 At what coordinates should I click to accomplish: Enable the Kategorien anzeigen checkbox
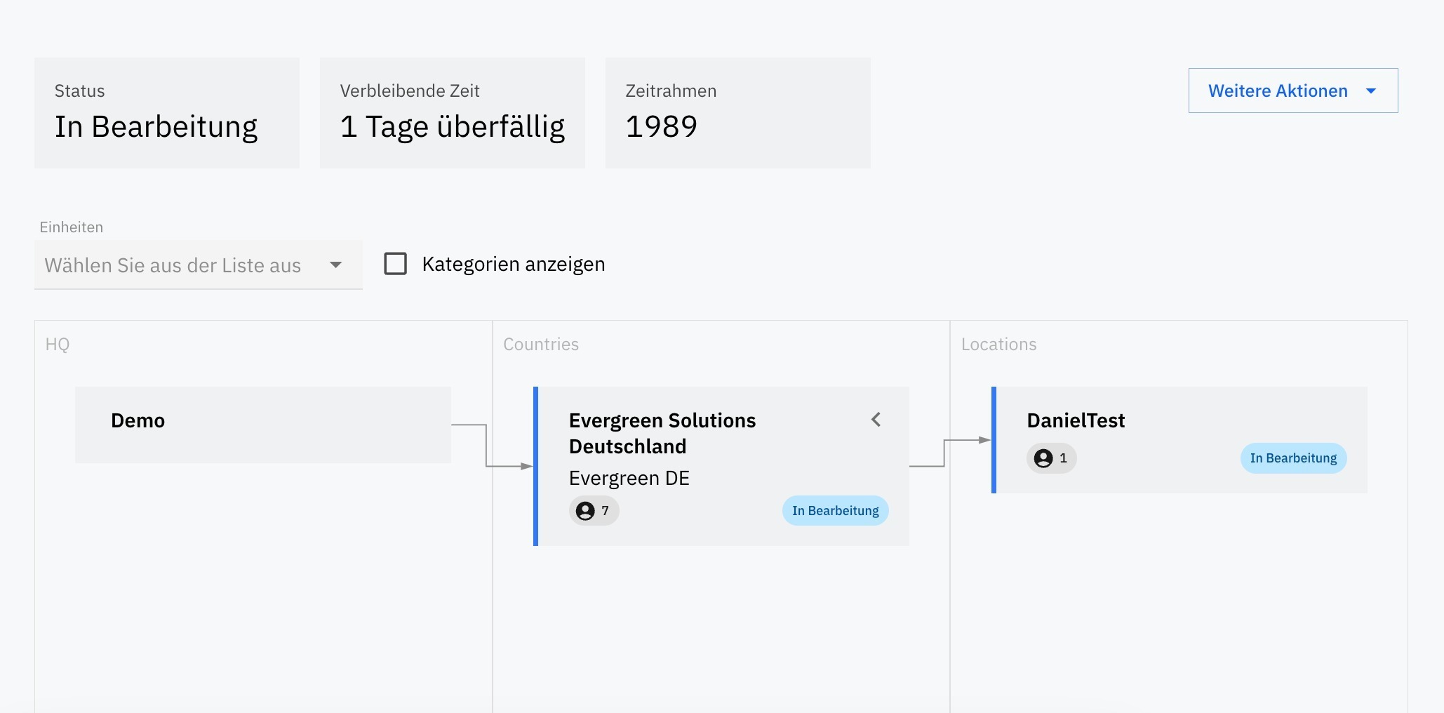[x=396, y=264]
